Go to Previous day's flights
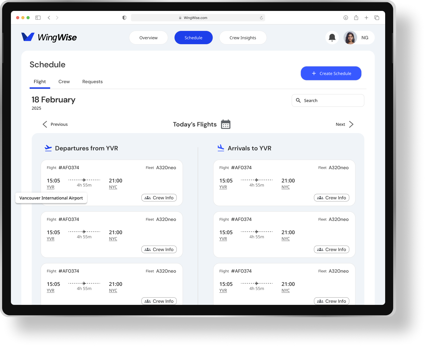The width and height of the screenshot is (427, 348). tap(55, 124)
